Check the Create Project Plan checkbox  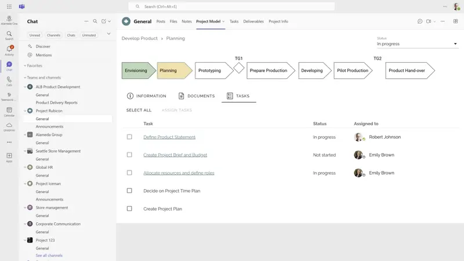click(129, 209)
